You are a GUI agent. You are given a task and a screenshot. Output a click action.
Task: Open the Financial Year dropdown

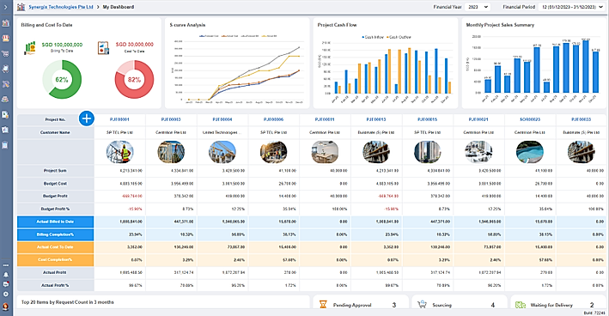[x=478, y=7]
